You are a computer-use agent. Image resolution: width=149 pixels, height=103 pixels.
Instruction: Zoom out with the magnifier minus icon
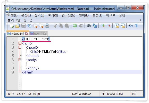[x=109, y=26]
